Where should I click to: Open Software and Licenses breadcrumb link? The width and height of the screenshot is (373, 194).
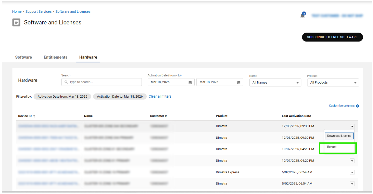73,11
